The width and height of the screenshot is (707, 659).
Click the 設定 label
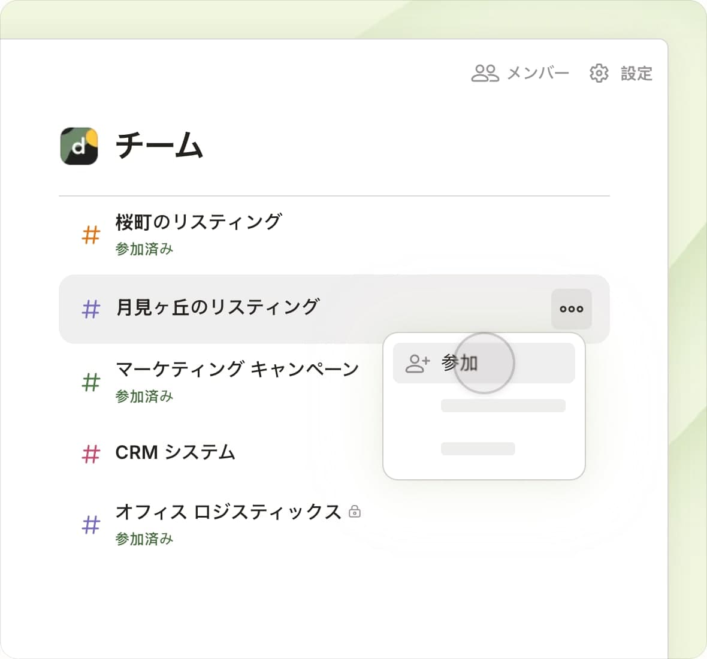coord(636,73)
